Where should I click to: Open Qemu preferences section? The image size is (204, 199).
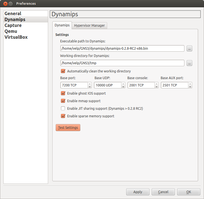pyautogui.click(x=26, y=31)
